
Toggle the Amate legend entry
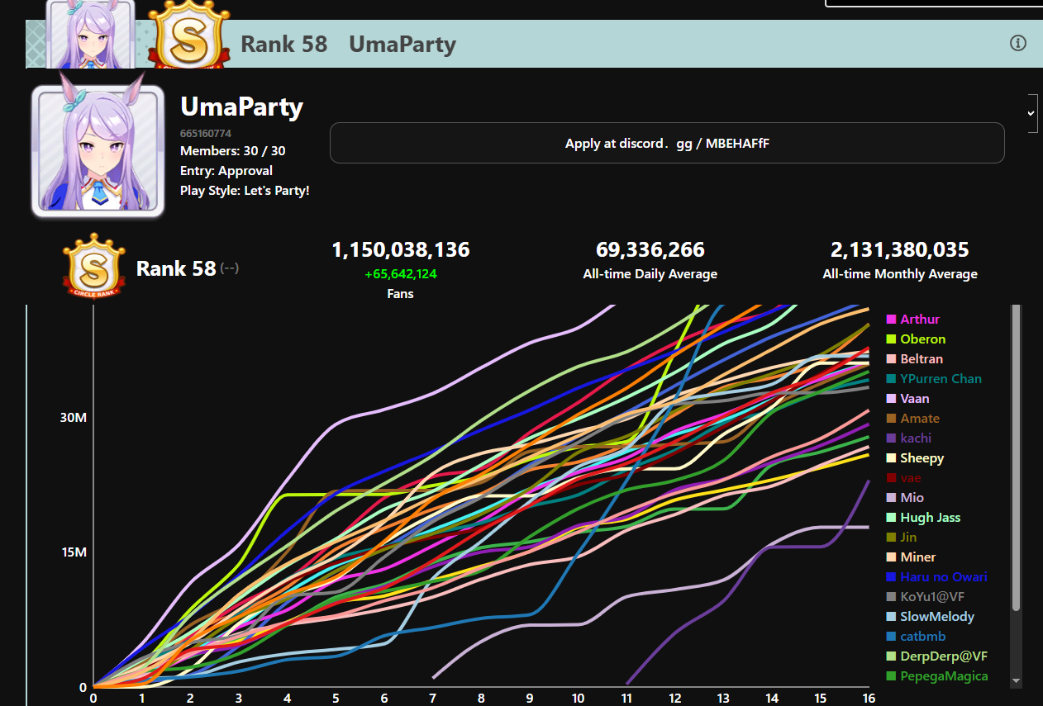(912, 419)
